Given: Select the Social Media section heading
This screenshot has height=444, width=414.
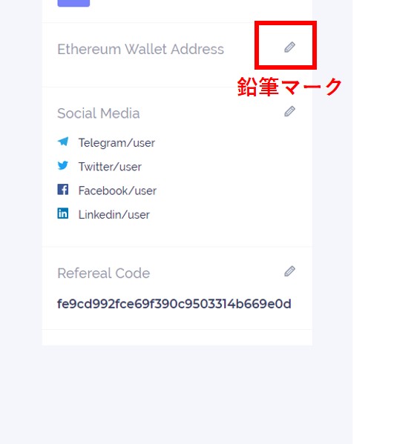Looking at the screenshot, I should (99, 113).
